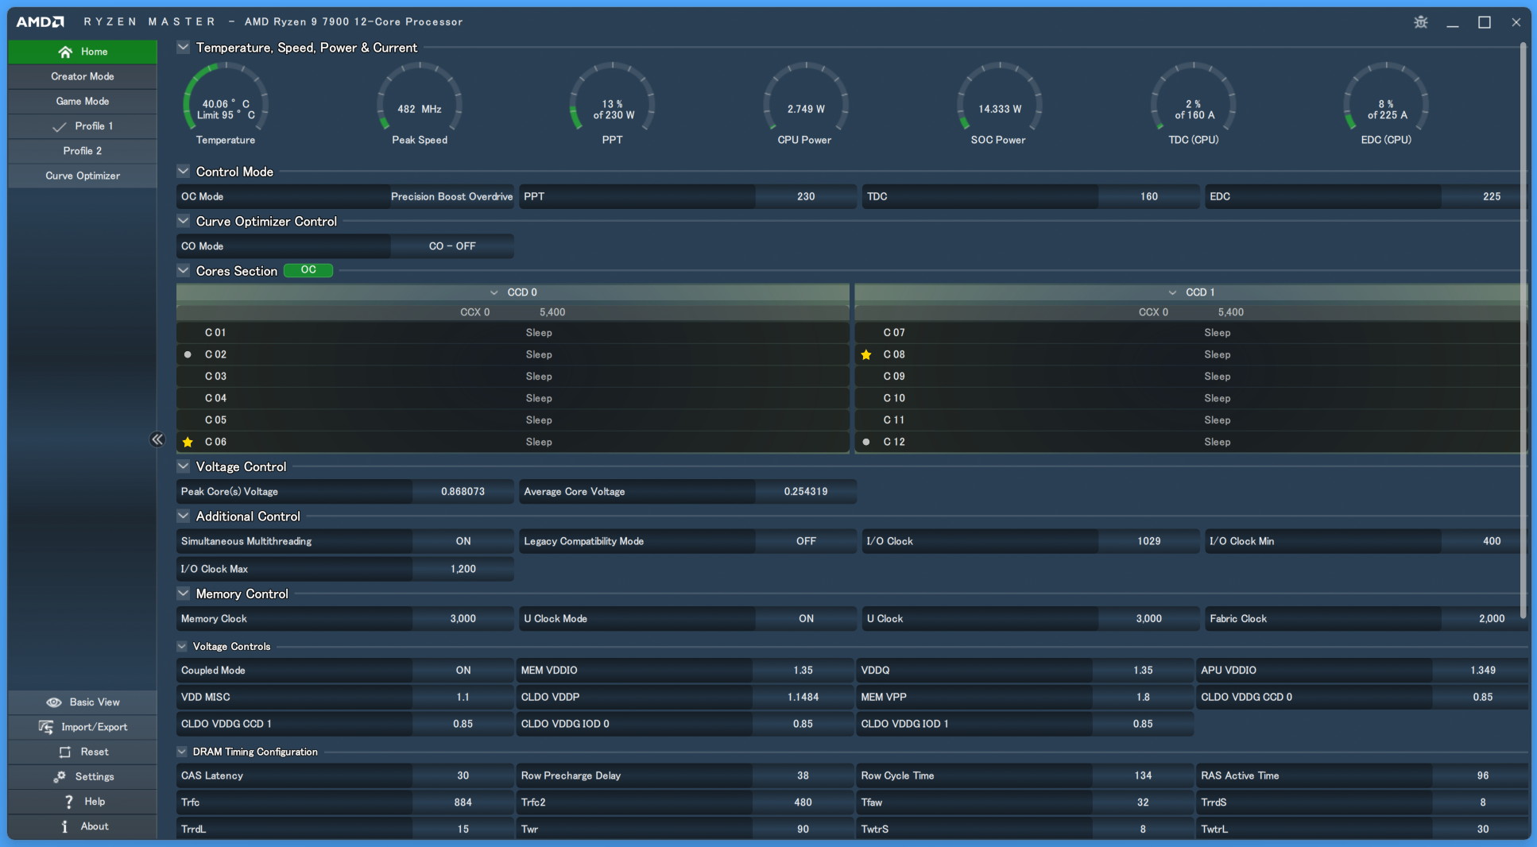Collapse the CCD 0 group
The image size is (1537, 847).
click(x=494, y=292)
